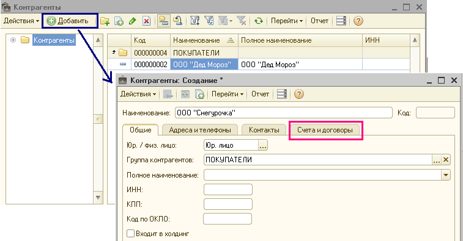The image size is (463, 241).
Task: Click the reread icon in Создание toolbar
Action: [x=185, y=95]
